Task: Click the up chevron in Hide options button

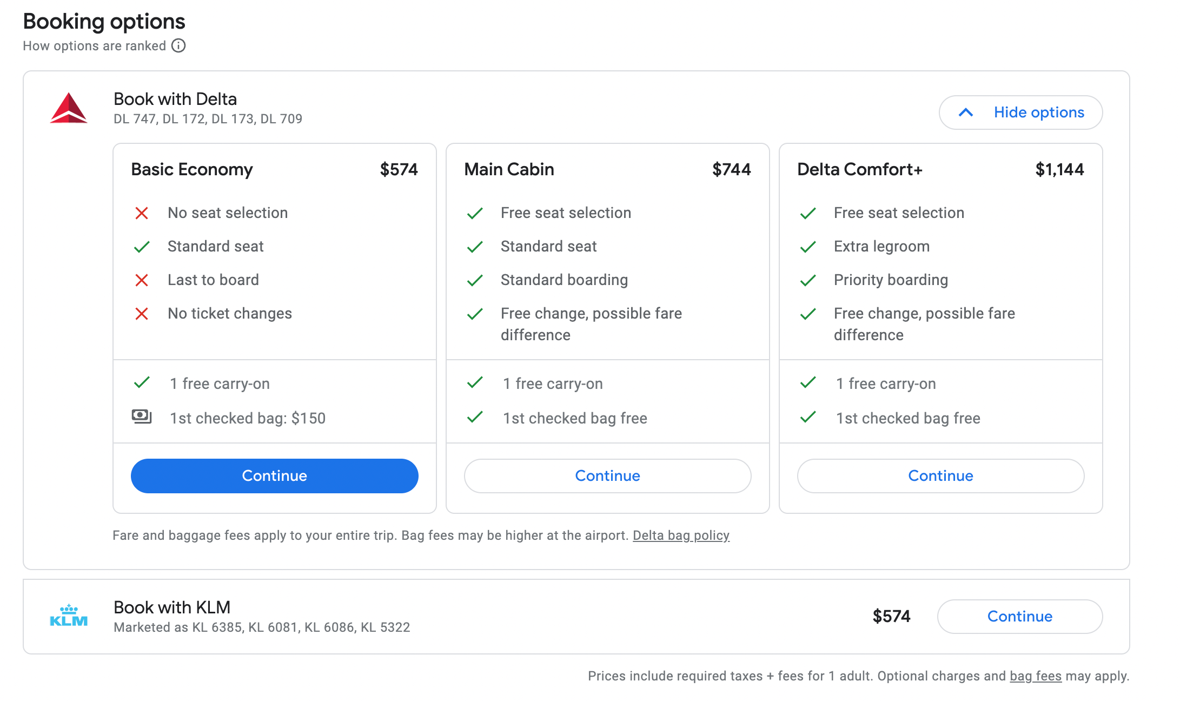Action: point(966,113)
